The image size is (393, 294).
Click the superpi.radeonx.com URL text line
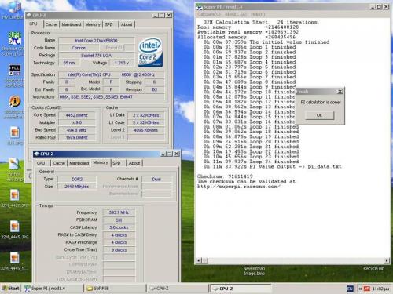point(239,187)
